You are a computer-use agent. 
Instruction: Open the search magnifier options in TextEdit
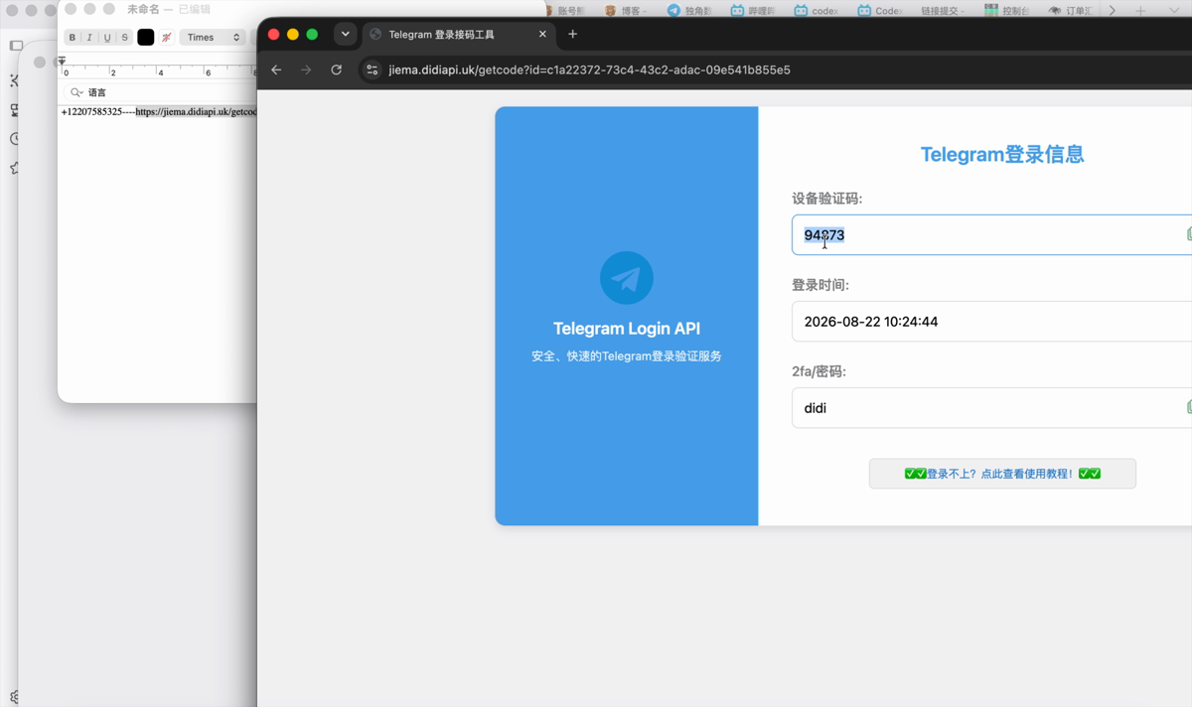coord(76,92)
